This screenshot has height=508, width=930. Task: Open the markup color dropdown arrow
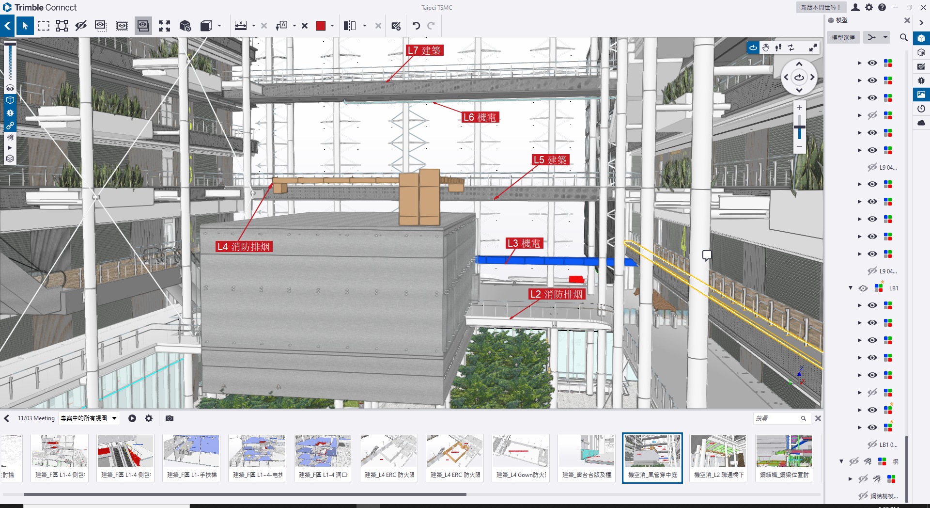pos(332,26)
